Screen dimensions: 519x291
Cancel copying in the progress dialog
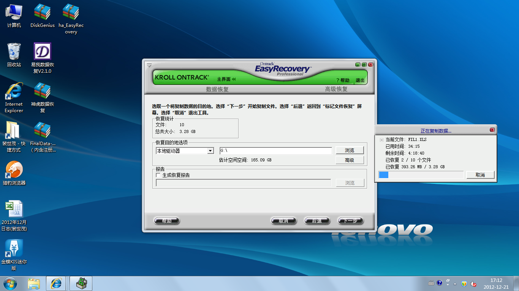coord(480,175)
